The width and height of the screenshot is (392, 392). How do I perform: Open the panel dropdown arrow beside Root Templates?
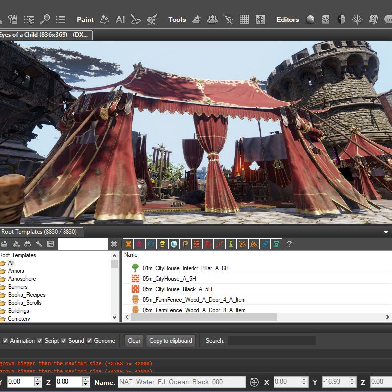pos(386,232)
